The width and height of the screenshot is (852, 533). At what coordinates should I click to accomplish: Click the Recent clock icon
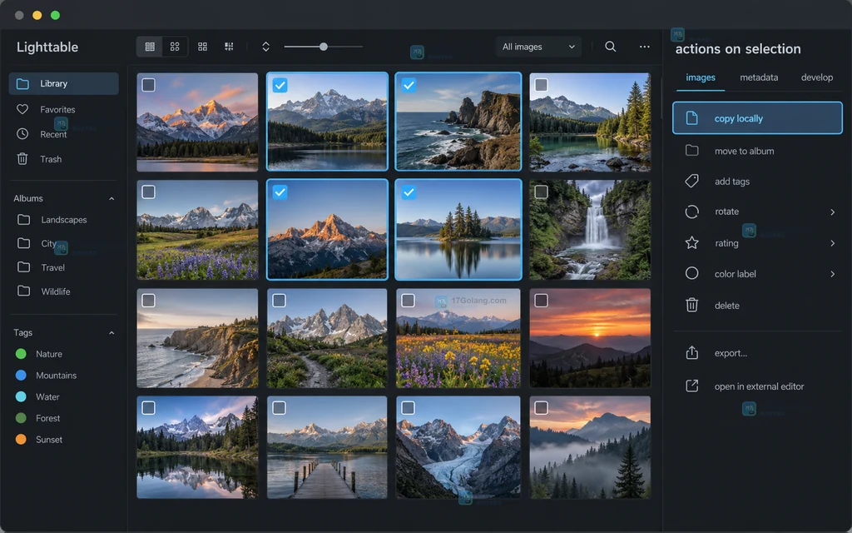pyautogui.click(x=22, y=134)
